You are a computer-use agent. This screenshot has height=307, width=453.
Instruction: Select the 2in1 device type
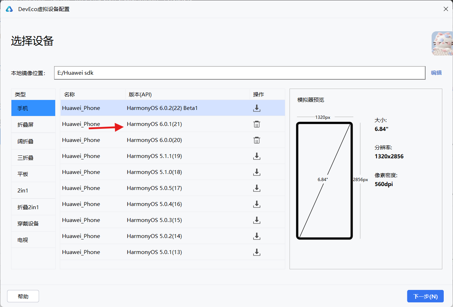(33, 190)
